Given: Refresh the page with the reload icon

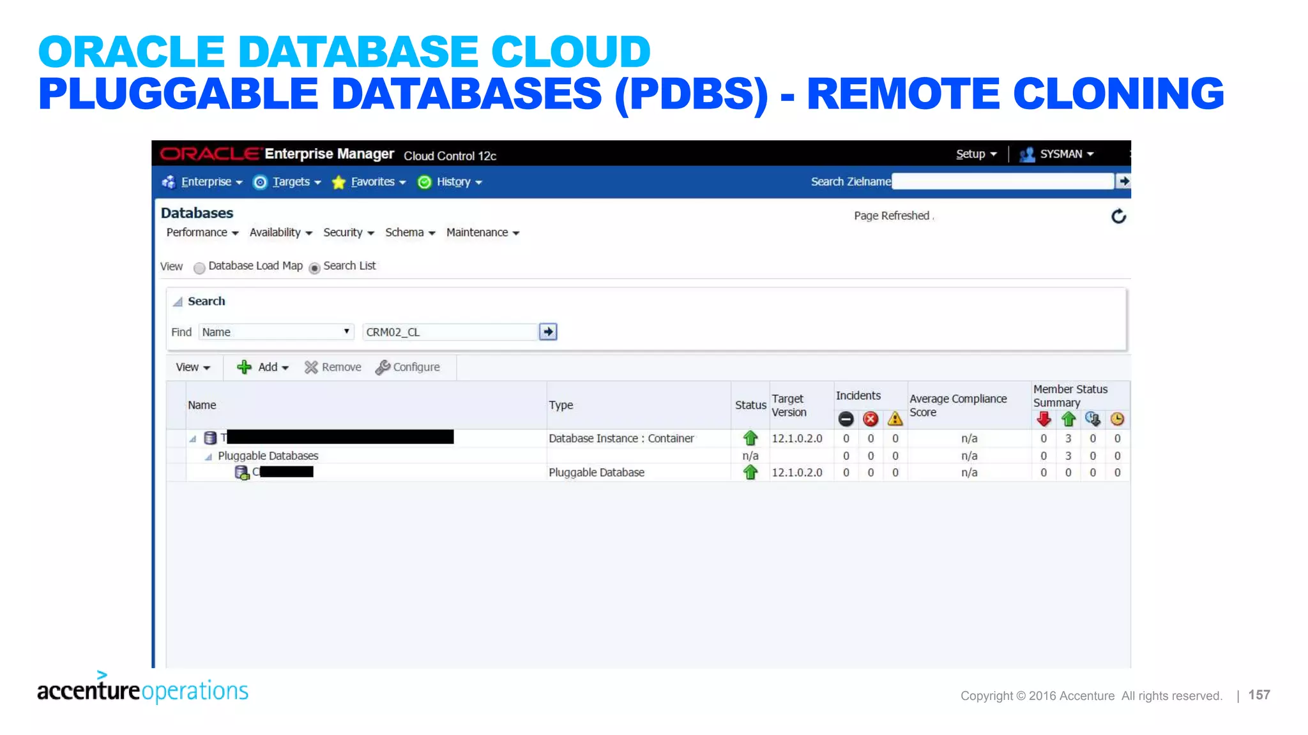Looking at the screenshot, I should click(x=1118, y=217).
